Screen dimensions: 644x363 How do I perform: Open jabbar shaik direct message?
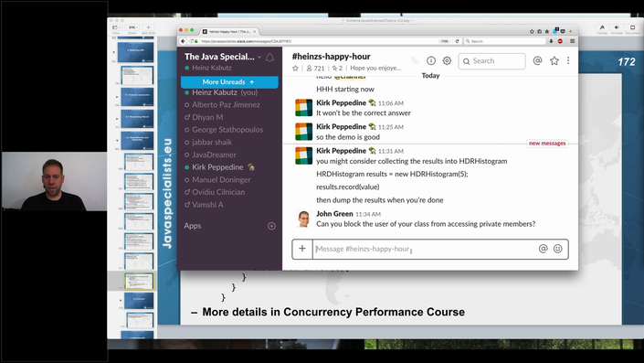pos(212,143)
